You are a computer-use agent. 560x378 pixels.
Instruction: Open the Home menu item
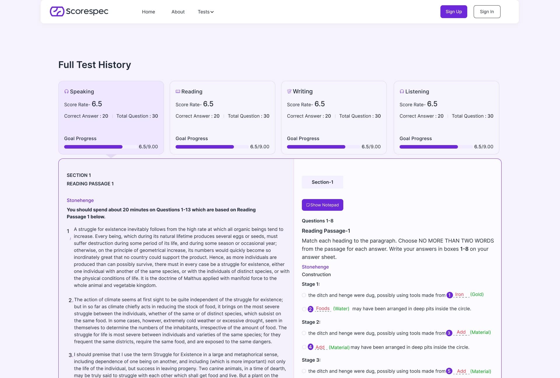(148, 12)
